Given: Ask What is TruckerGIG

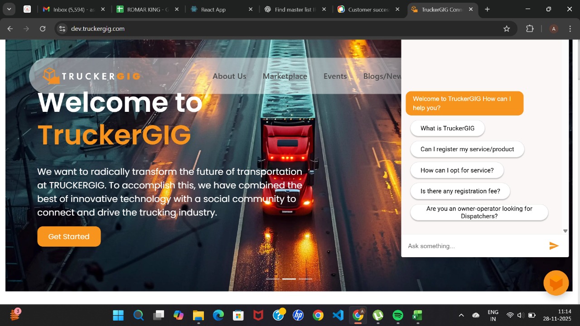Looking at the screenshot, I should 447,128.
